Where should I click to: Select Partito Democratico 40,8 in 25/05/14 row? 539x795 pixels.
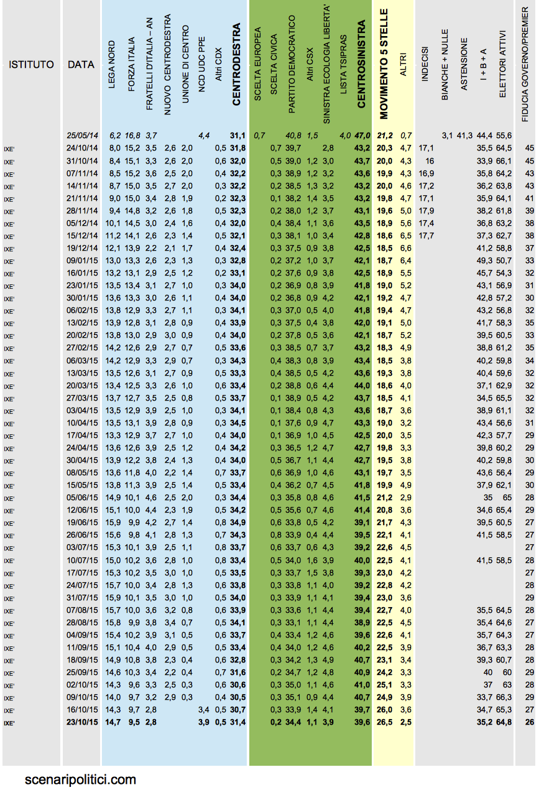(293, 135)
